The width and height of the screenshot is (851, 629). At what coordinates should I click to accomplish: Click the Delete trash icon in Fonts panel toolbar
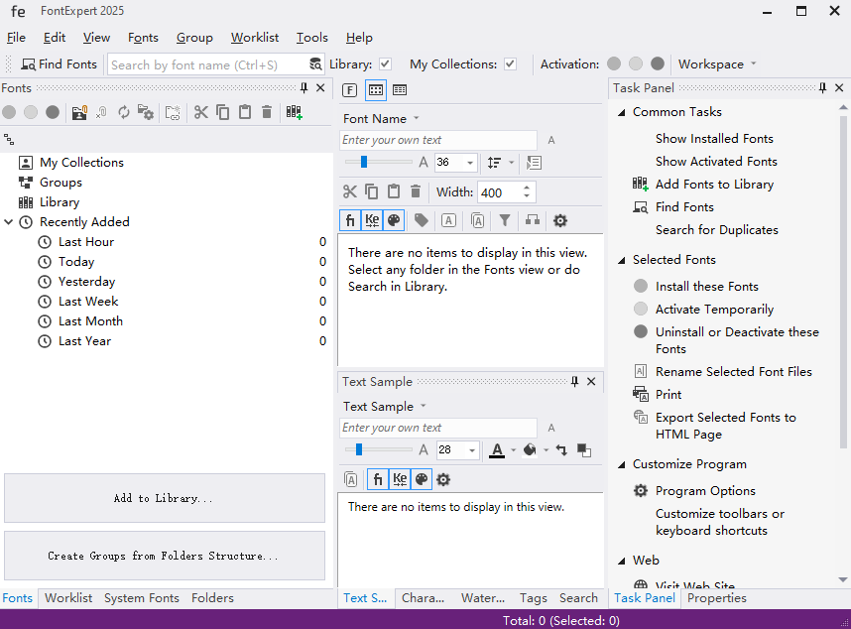click(x=267, y=112)
